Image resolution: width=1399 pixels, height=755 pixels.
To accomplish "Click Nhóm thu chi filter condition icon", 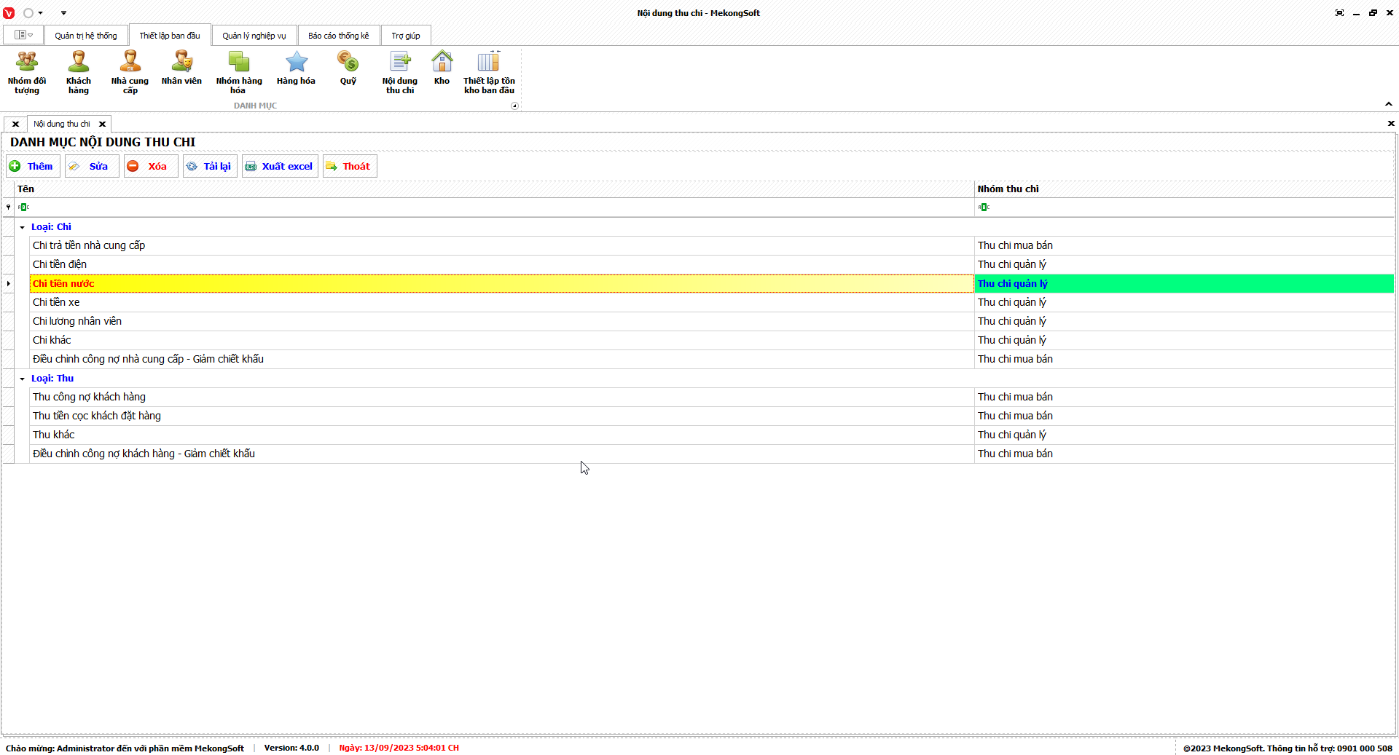I will click(x=984, y=207).
